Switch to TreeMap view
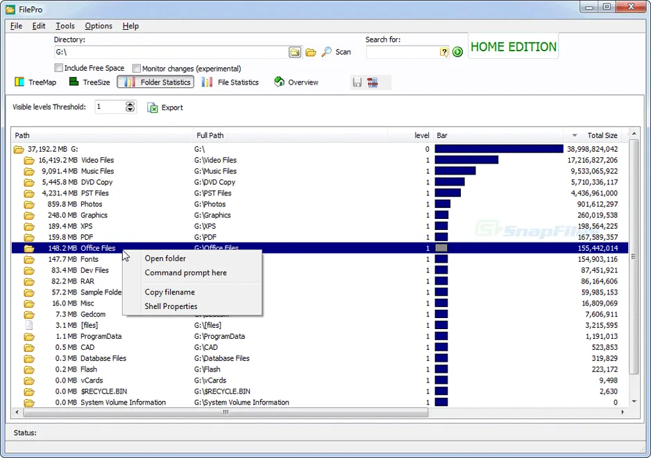The width and height of the screenshot is (651, 458). click(x=35, y=82)
